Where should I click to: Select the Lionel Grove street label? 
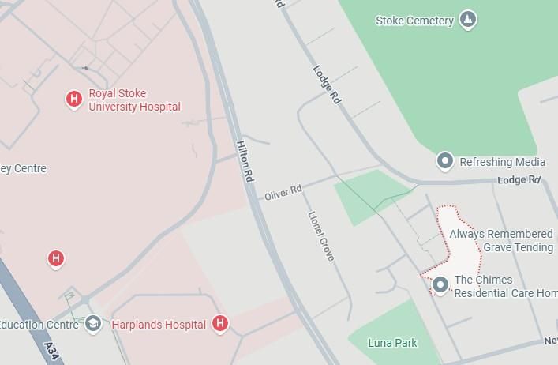click(321, 236)
